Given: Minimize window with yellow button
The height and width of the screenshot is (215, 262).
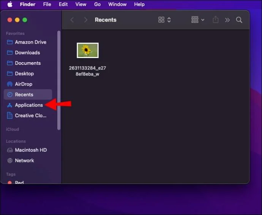Looking at the screenshot, I should tap(17, 20).
